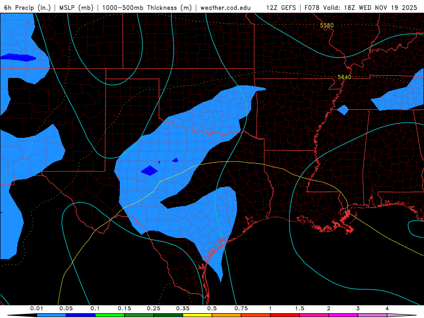Click the weather.cod.edu text in header
Image resolution: width=424 pixels, height=318 pixels.
[x=225, y=7]
